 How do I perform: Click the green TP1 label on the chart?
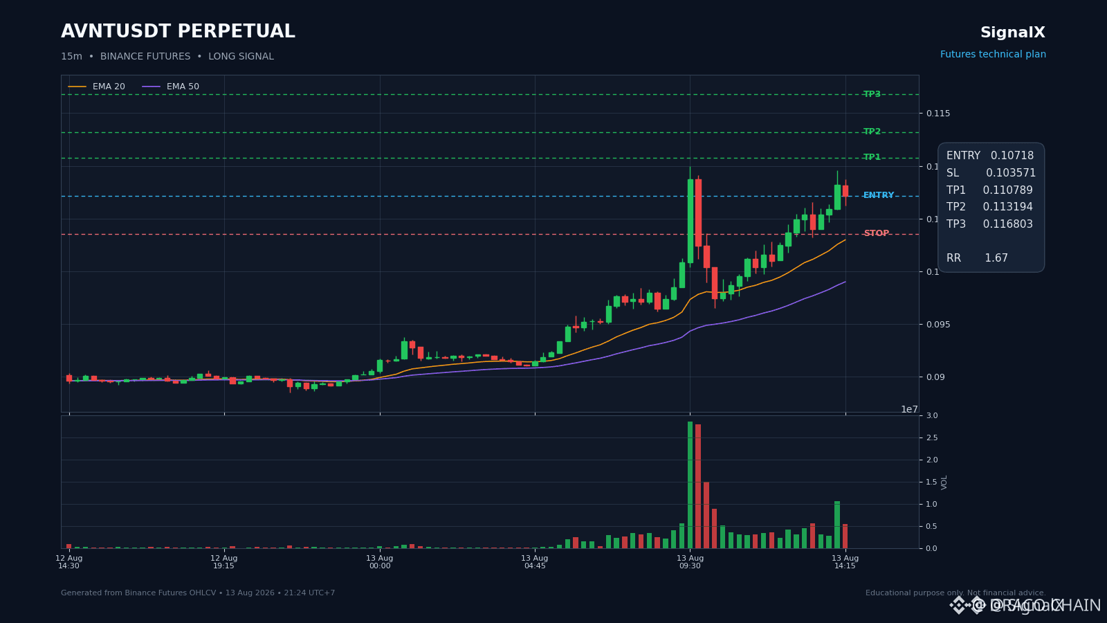click(872, 157)
